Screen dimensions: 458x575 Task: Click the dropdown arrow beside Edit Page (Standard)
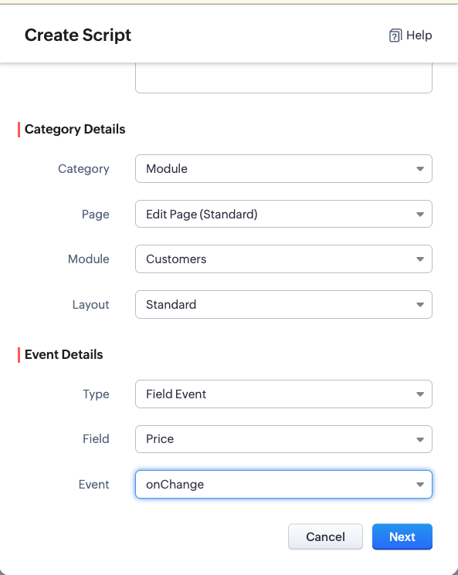pyautogui.click(x=420, y=215)
